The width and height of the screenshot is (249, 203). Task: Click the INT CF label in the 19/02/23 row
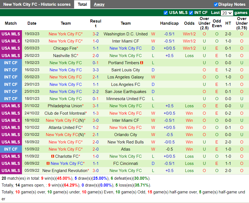tap(11, 63)
